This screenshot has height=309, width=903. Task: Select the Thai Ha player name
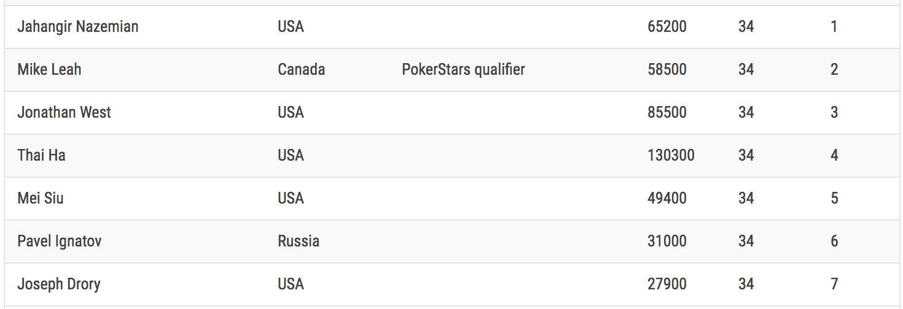[41, 155]
